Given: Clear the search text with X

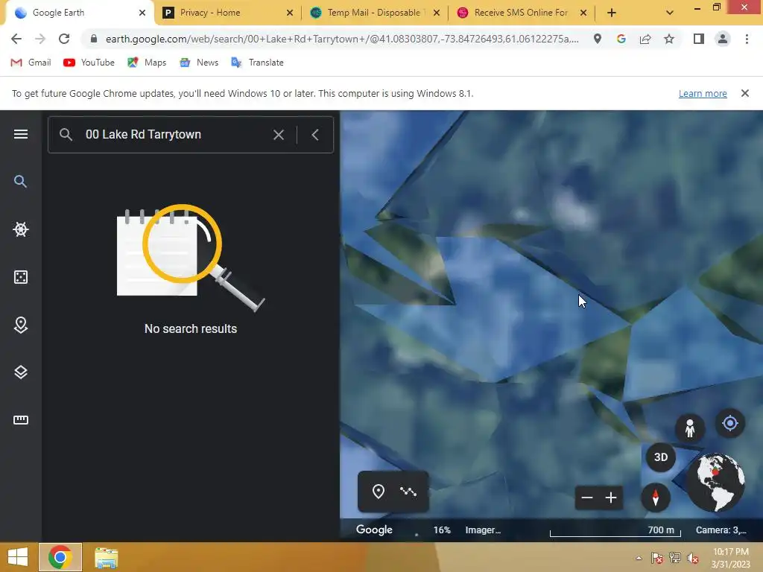Looking at the screenshot, I should (279, 135).
